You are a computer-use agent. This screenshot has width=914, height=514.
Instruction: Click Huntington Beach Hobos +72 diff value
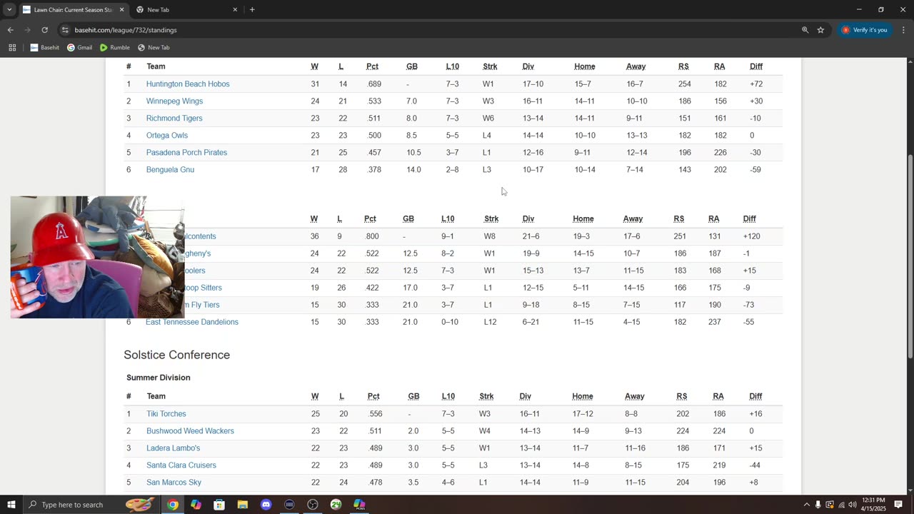tap(756, 84)
